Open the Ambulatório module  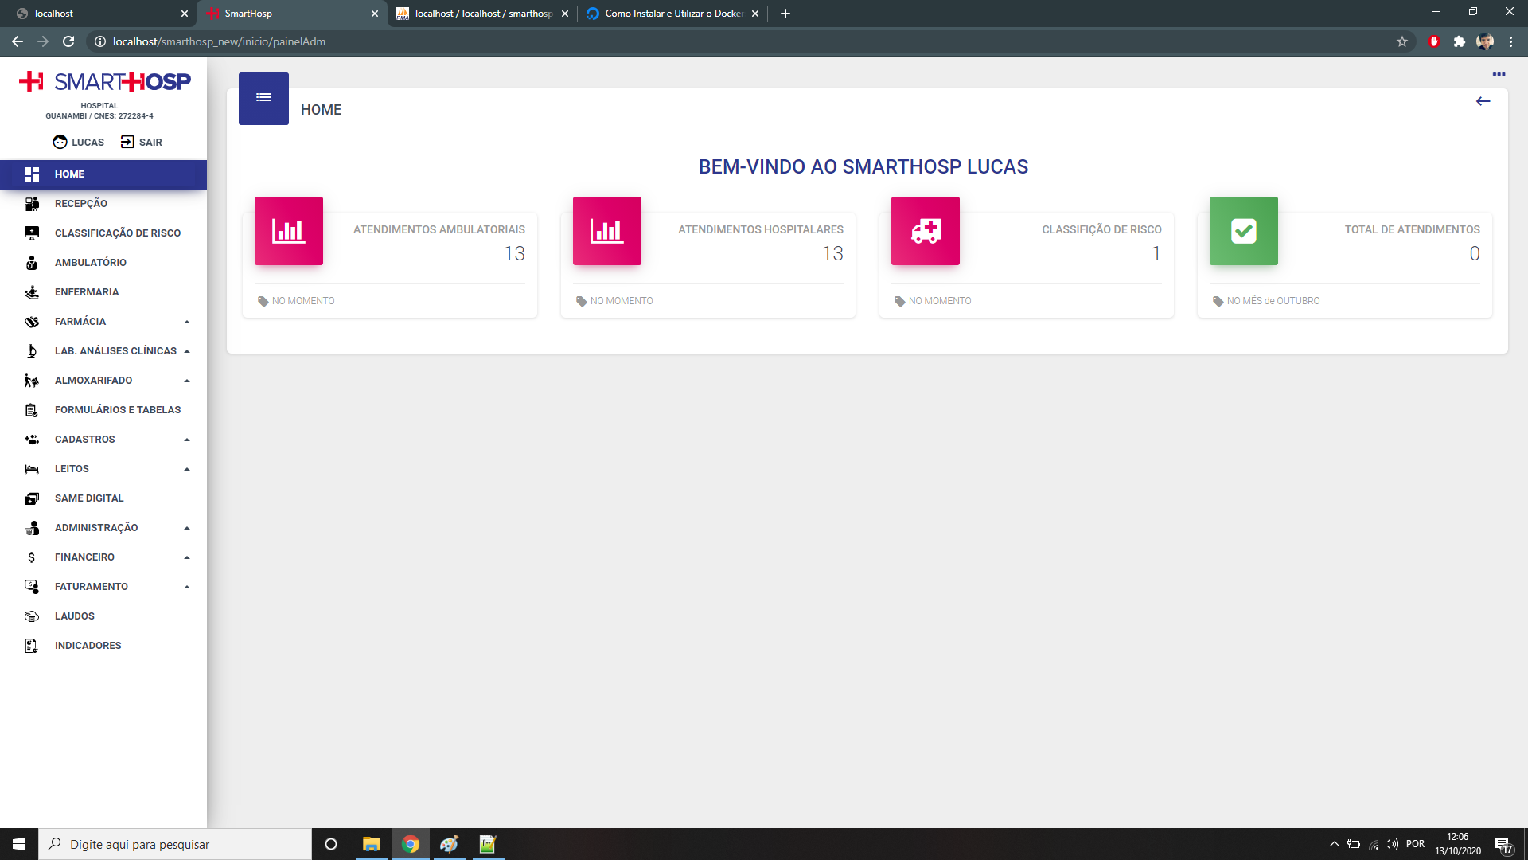pos(90,262)
